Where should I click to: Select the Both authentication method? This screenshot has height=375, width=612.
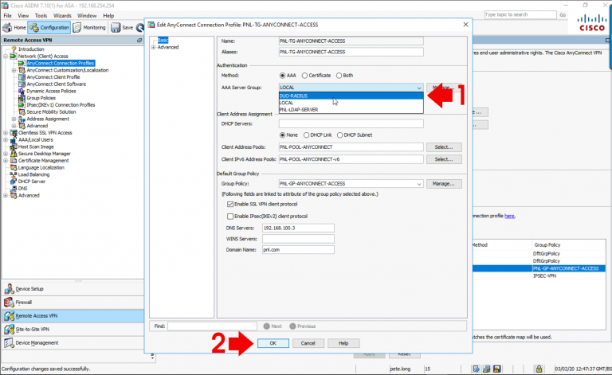click(339, 76)
